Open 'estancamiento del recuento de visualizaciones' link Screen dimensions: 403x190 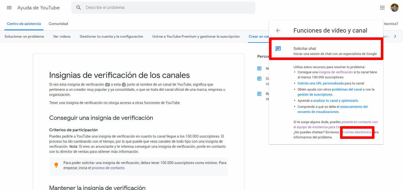(332, 109)
